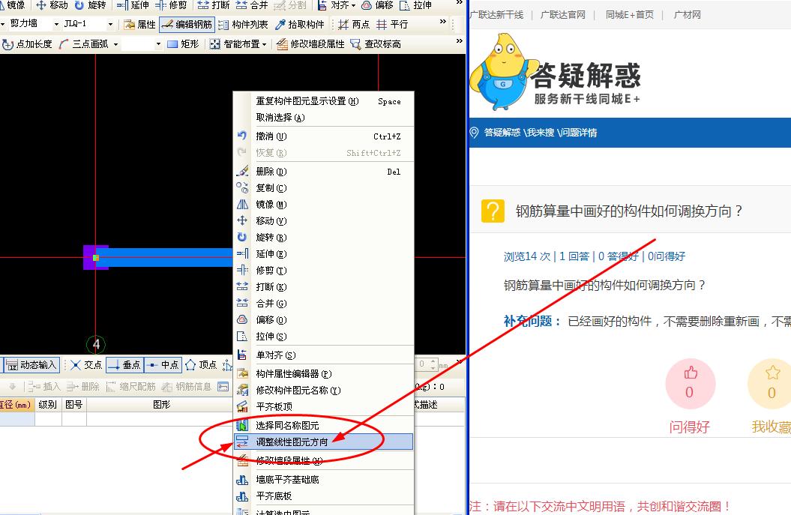Select the 三点画弧 (Three-point arc) tool
791x515 pixels.
pyautogui.click(x=84, y=44)
